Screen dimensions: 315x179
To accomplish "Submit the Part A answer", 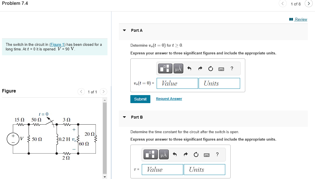I will 140,99.
